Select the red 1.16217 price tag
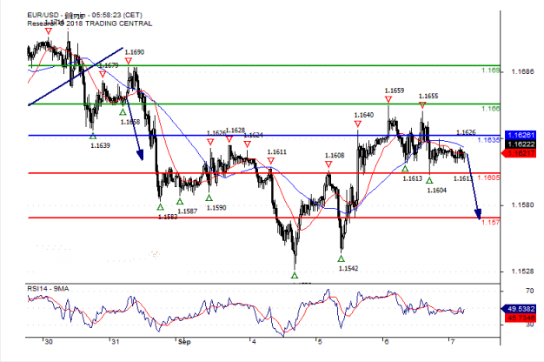 tap(521, 153)
